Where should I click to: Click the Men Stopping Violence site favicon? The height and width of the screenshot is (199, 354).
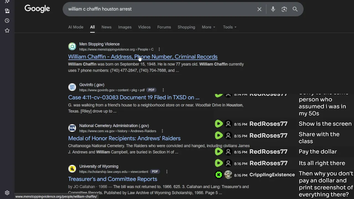[72, 46]
